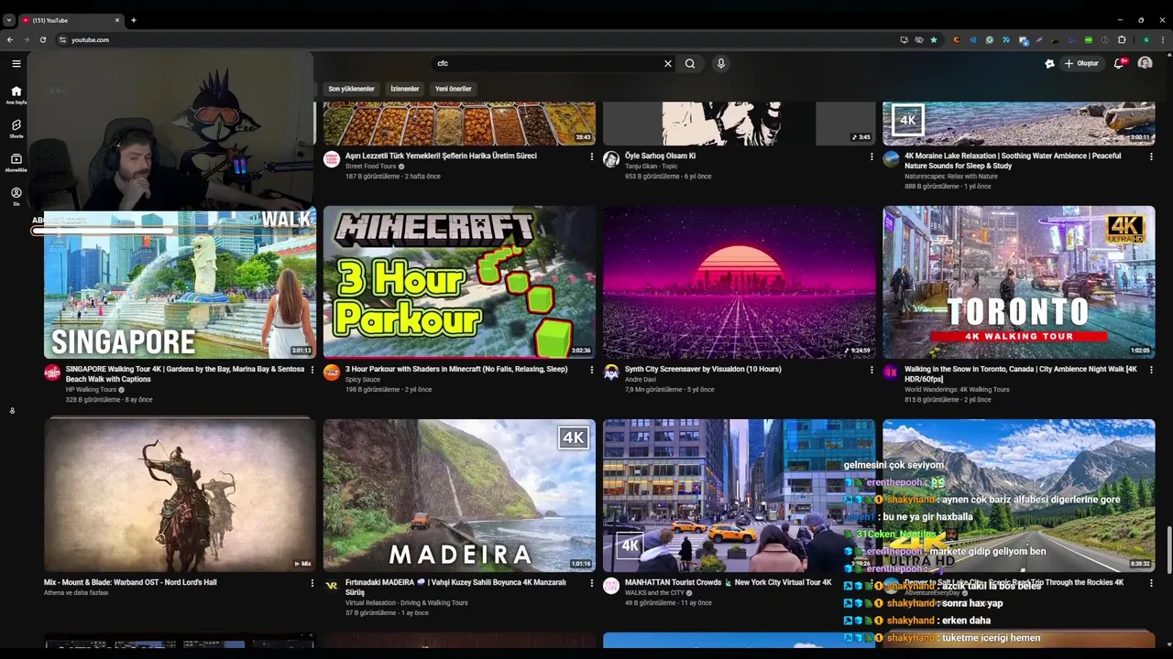Viewport: 1173px width, 659px height.
Task: Open more options for 4K Moraine Lake video
Action: pos(1151,157)
